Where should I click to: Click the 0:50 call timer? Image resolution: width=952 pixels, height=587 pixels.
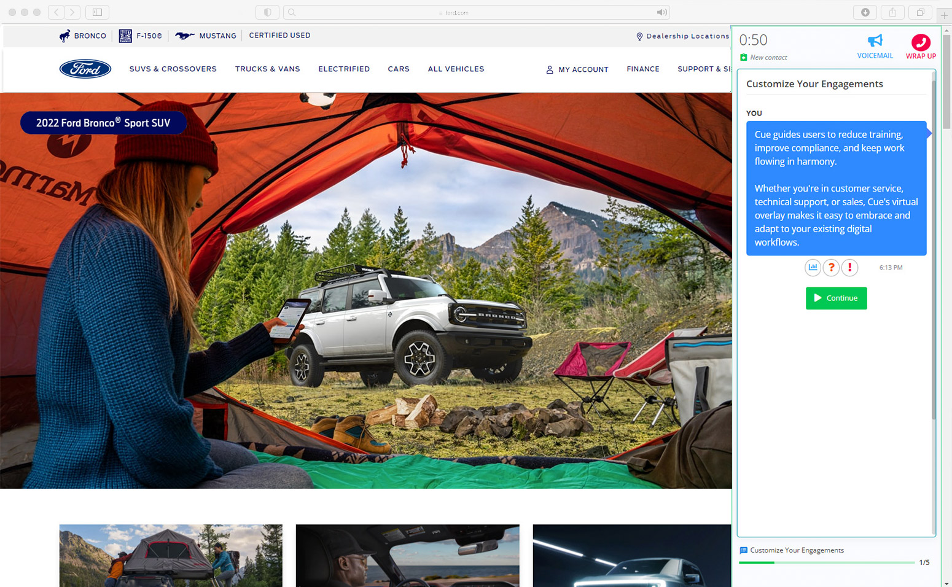[x=753, y=40]
